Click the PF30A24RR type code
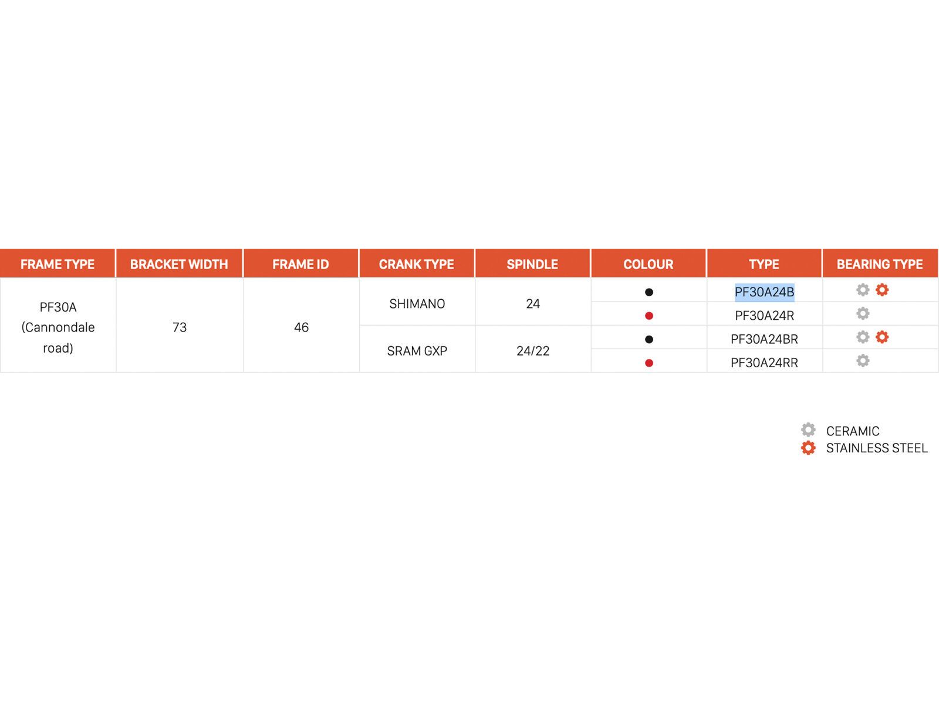The image size is (939, 704). click(764, 363)
